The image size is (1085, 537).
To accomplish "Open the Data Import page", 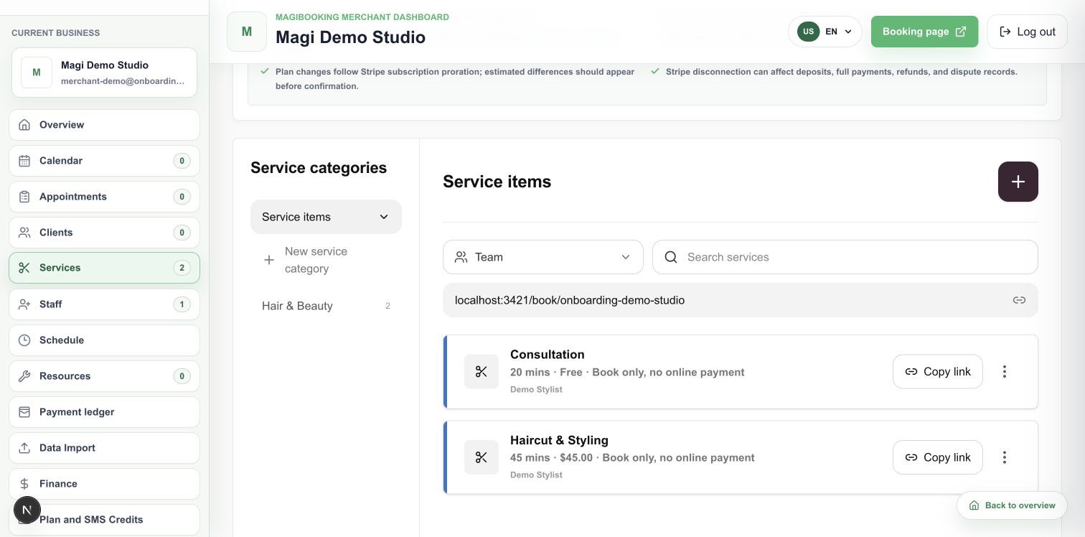I will coord(104,448).
